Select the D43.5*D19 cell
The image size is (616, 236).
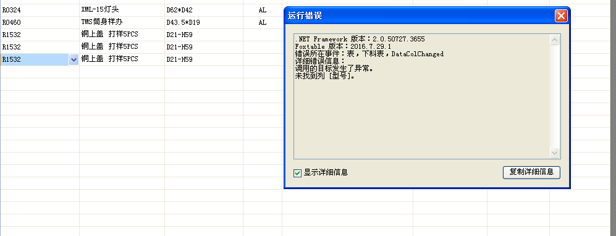[203, 22]
